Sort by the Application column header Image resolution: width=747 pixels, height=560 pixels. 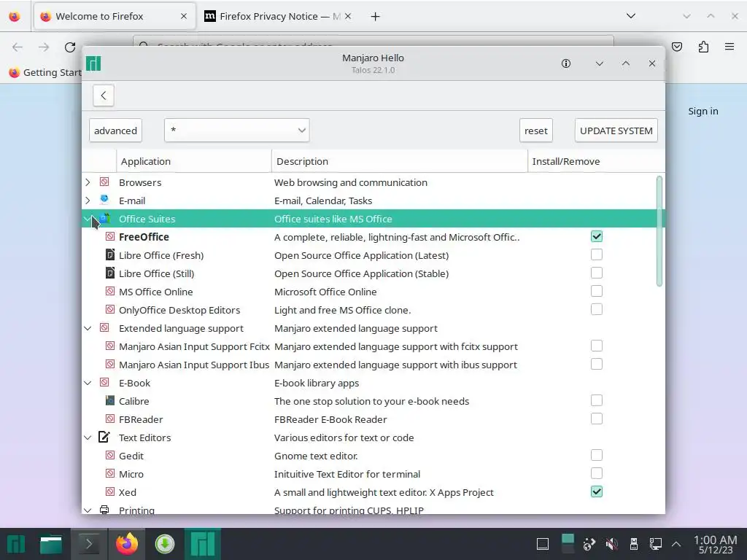click(194, 161)
